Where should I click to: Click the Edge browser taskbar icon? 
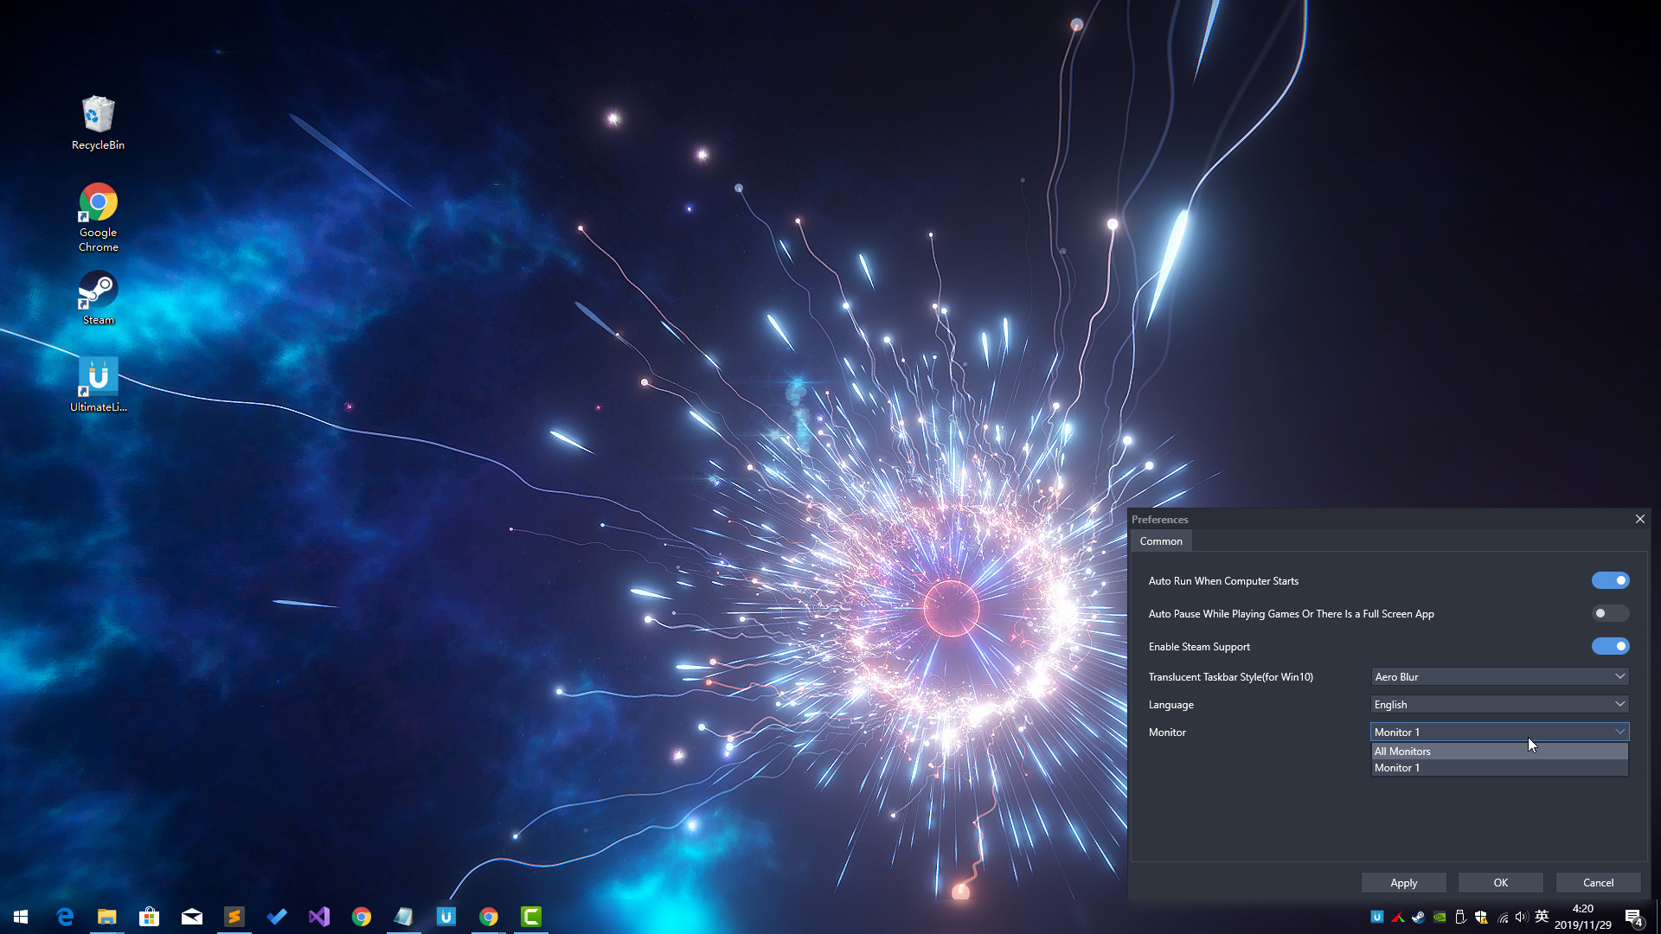(x=65, y=917)
